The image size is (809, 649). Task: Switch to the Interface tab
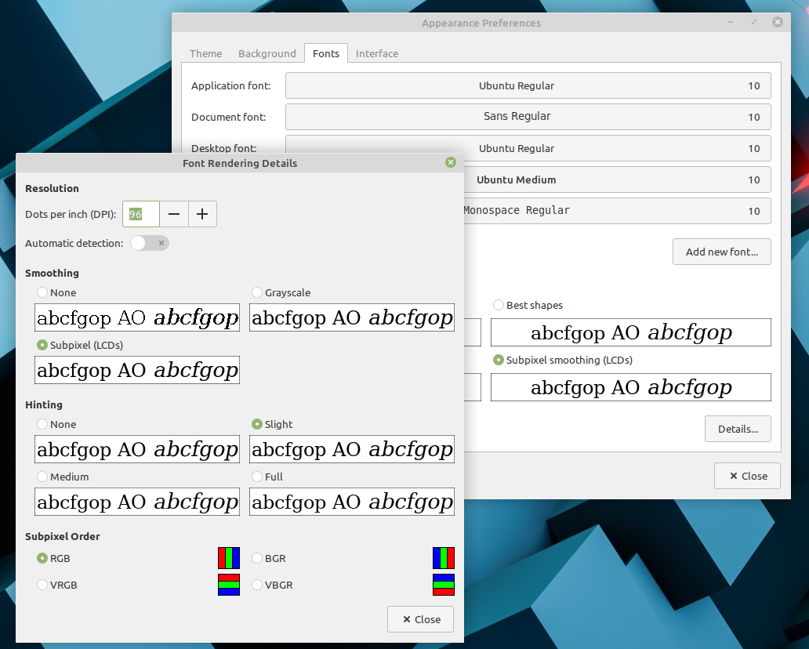377,53
